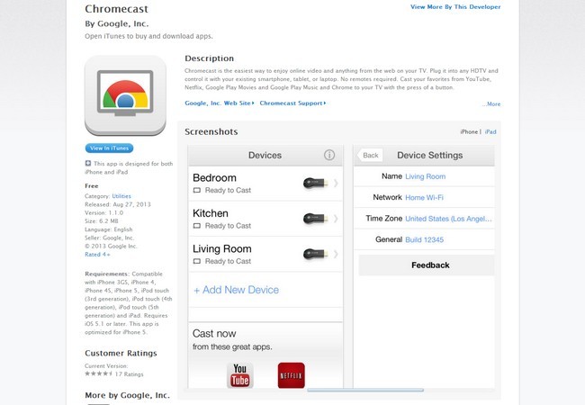Screen dimensions: 585x405
Task: Expand Bedroom device chevron
Action: (x=336, y=183)
